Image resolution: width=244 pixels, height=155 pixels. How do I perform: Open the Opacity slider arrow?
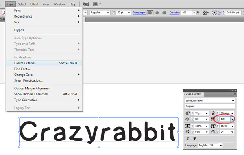[194, 13]
